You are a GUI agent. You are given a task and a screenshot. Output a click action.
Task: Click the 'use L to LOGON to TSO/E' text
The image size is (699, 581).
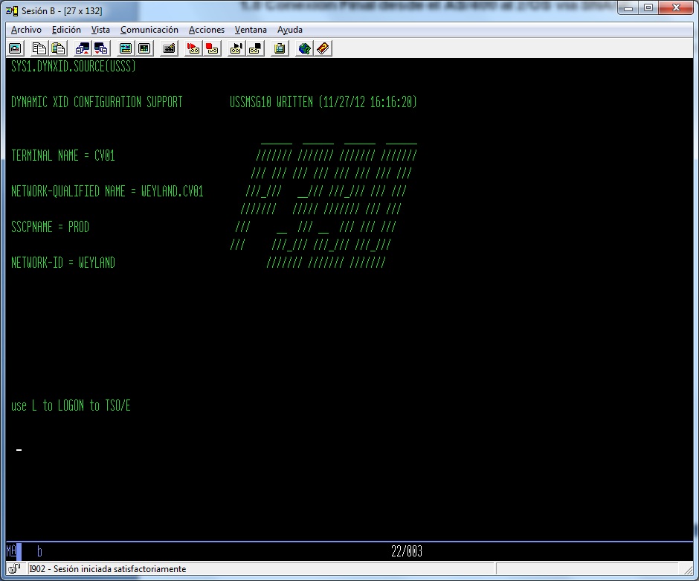tap(71, 405)
